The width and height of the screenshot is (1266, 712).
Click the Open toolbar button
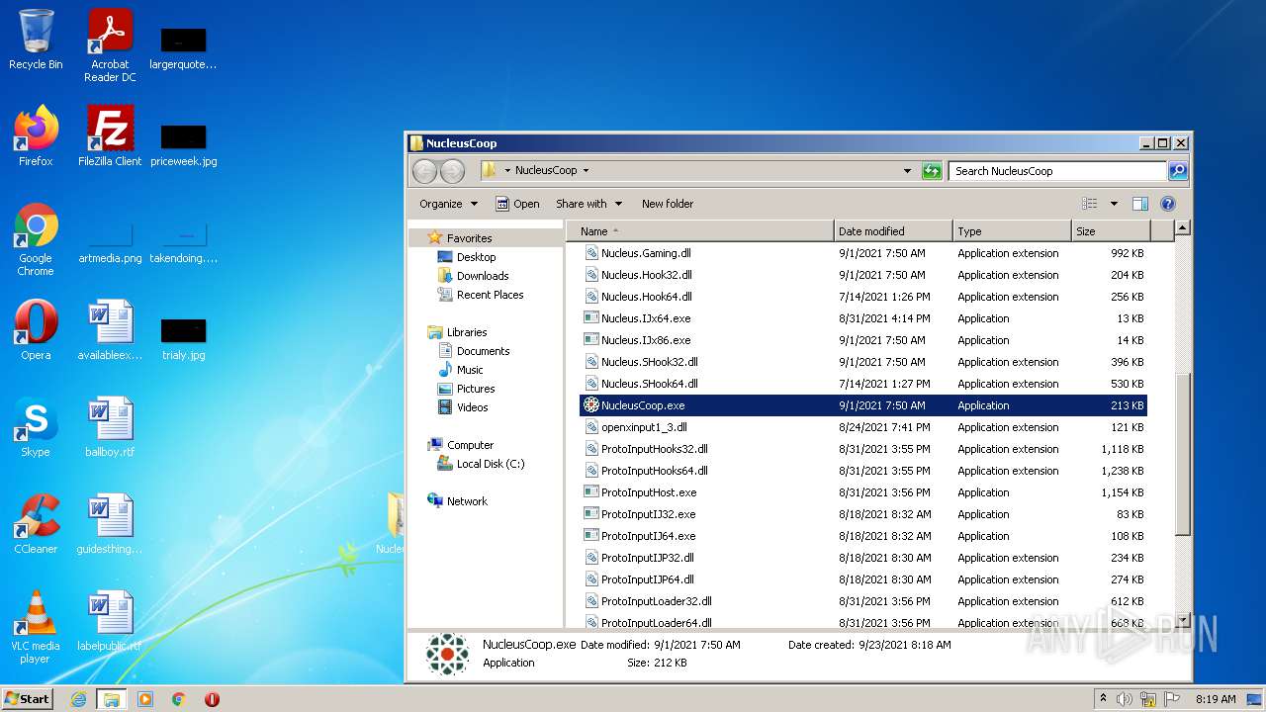click(517, 204)
